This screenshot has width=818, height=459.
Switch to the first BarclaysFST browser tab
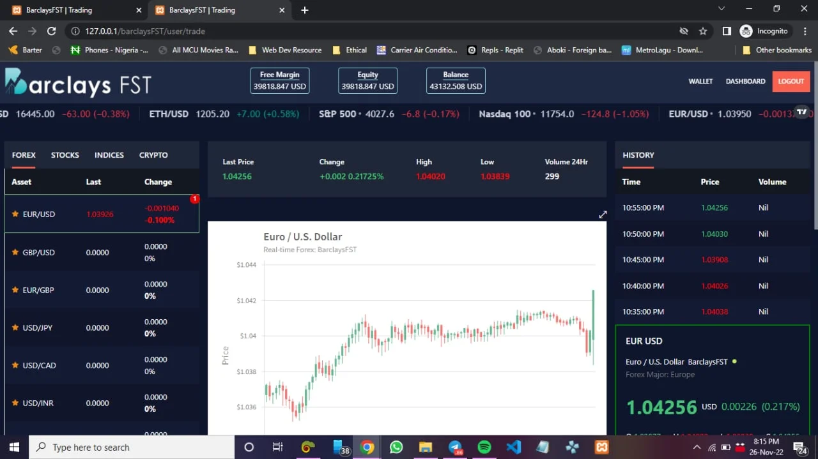tap(75, 10)
